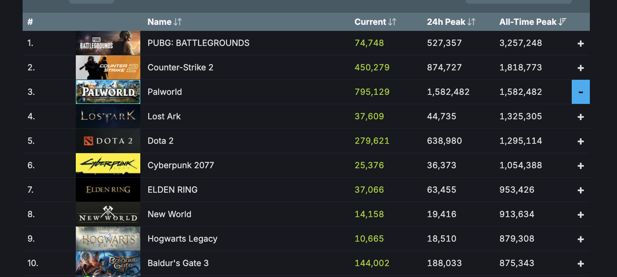
Task: Select PUBG 24h peak 527,357
Action: pos(444,43)
